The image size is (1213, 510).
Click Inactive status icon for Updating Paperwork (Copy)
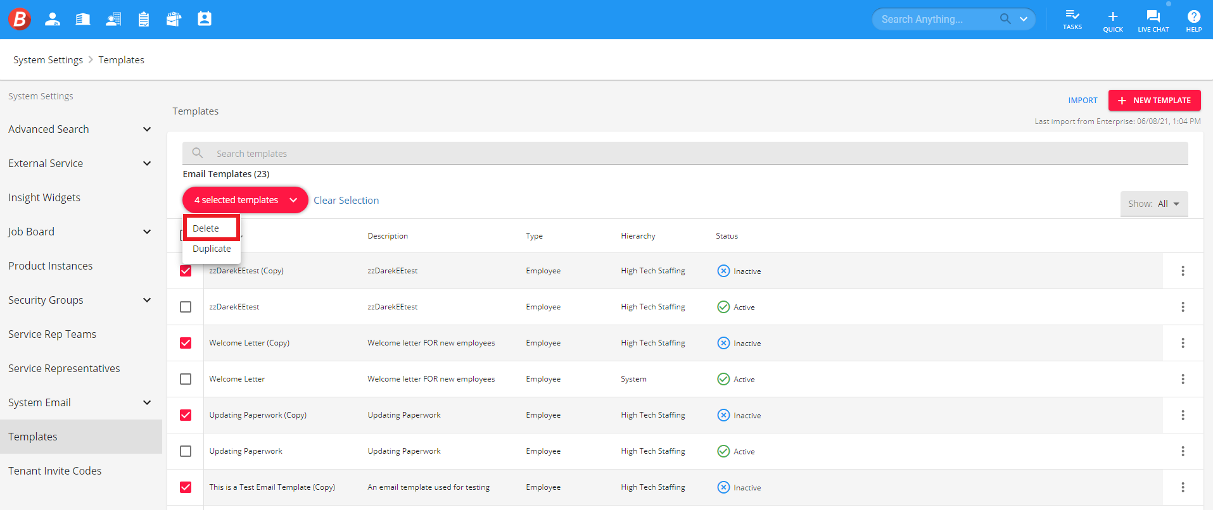(723, 415)
